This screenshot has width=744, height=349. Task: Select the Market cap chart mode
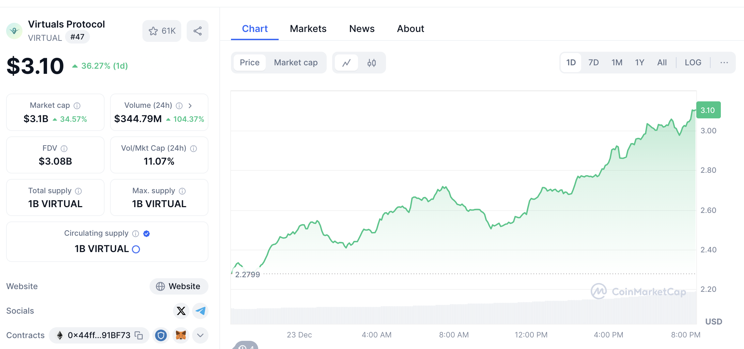coord(296,63)
